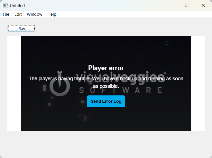This screenshot has width=212, height=158.
Task: Open the Window menu
Action: [x=34, y=14]
